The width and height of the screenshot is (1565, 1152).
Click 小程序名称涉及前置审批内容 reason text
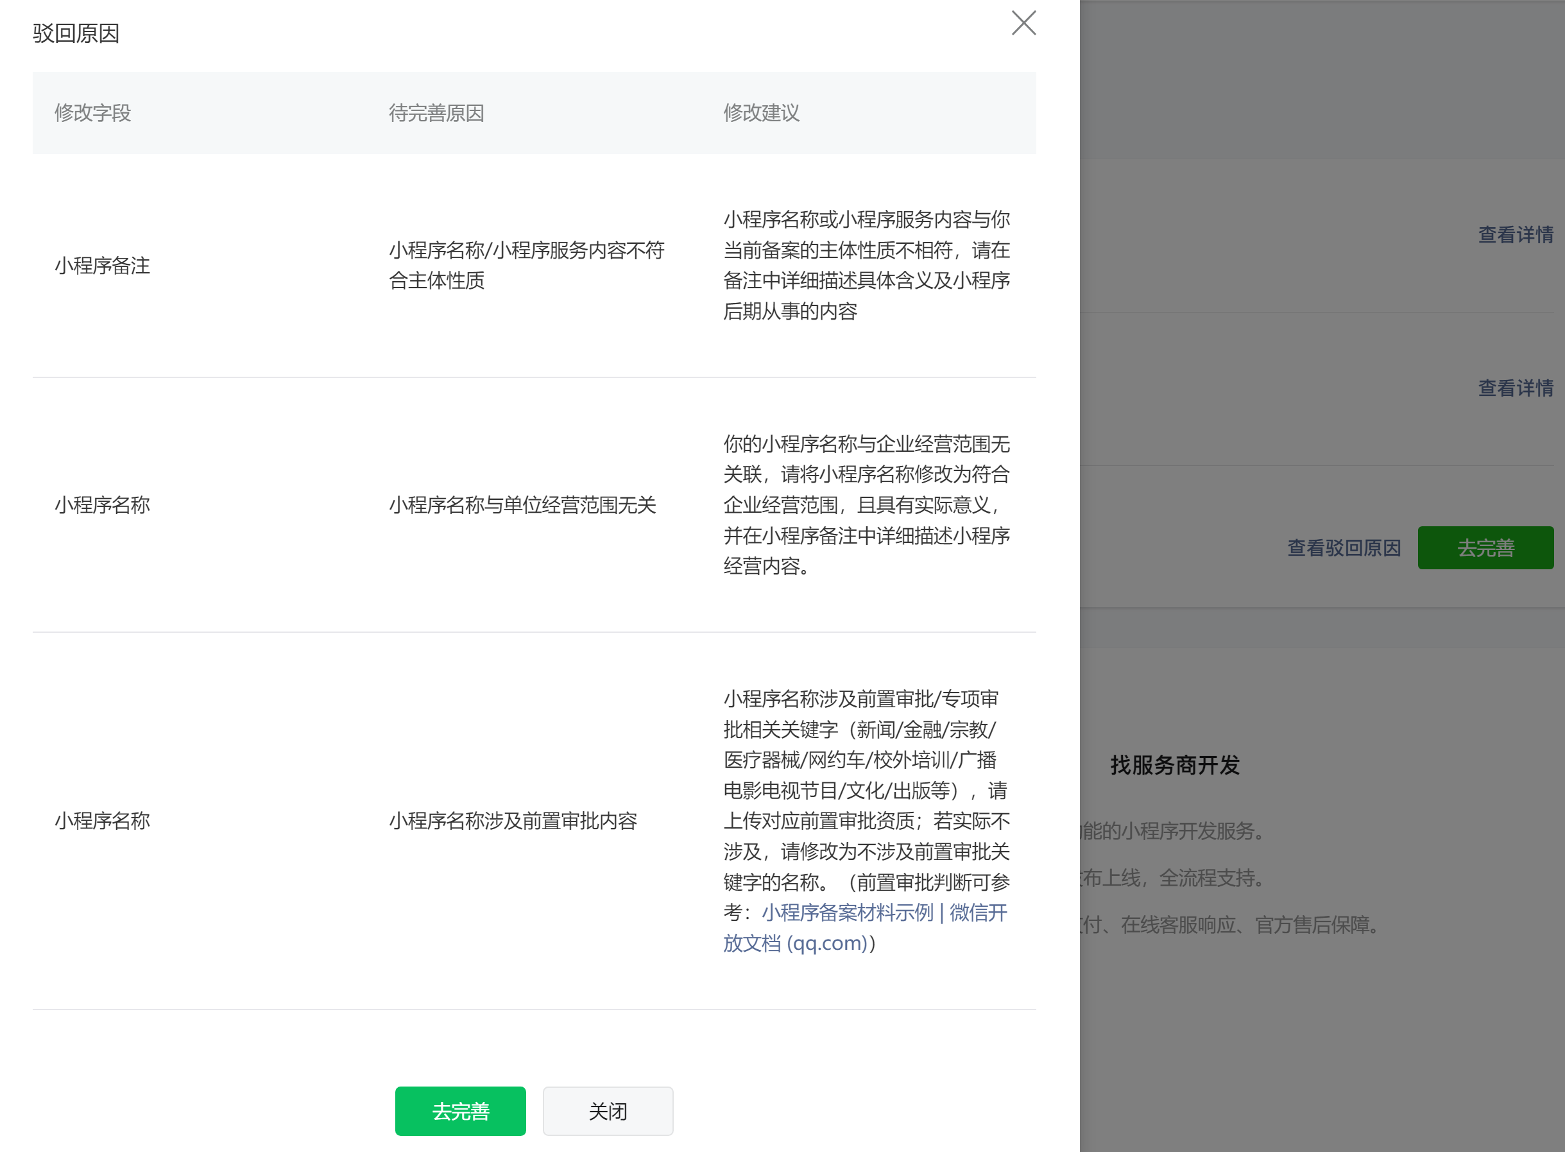(x=513, y=821)
